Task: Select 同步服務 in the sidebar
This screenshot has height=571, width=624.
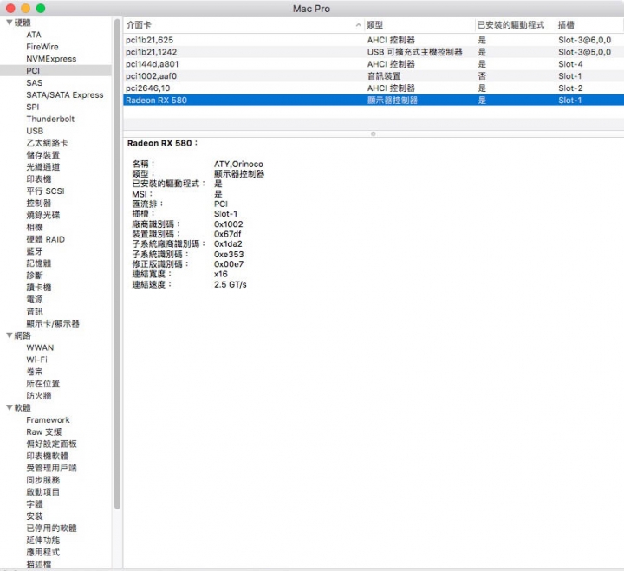Action: point(43,480)
